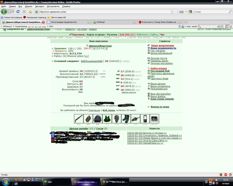The height and width of the screenshot is (186, 233).
Task: Click the camera screenshot toolbar icon
Action: (x=181, y=12)
